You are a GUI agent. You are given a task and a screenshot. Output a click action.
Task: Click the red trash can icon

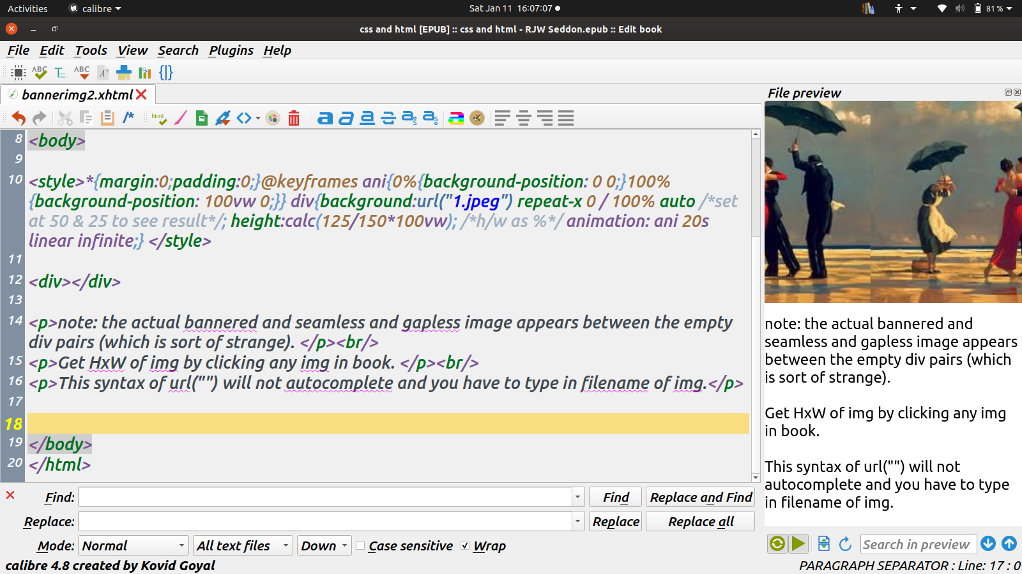tap(294, 118)
